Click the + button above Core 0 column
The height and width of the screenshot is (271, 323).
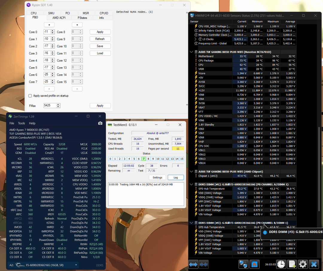point(49,25)
